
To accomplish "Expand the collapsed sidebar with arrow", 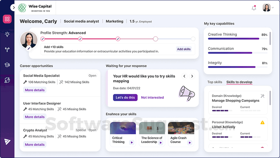I will click(13, 8).
